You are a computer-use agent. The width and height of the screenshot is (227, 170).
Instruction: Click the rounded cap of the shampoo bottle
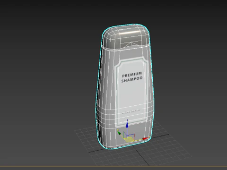tap(126, 37)
